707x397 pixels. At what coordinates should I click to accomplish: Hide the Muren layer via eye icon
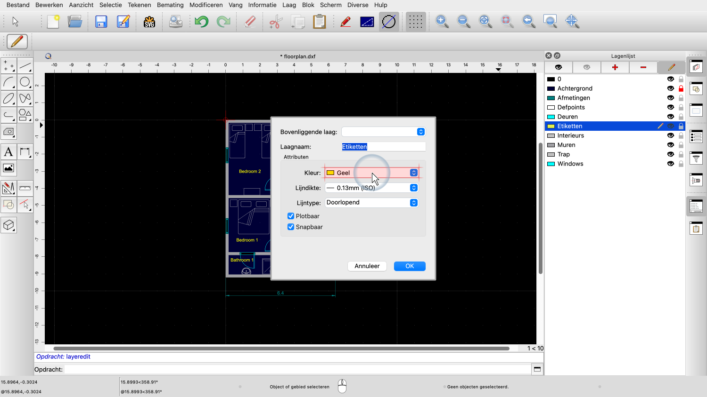[x=670, y=145]
